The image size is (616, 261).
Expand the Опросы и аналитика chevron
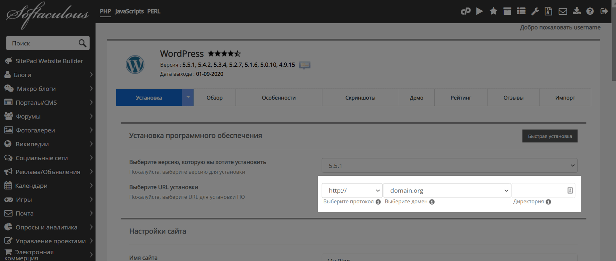(x=91, y=227)
